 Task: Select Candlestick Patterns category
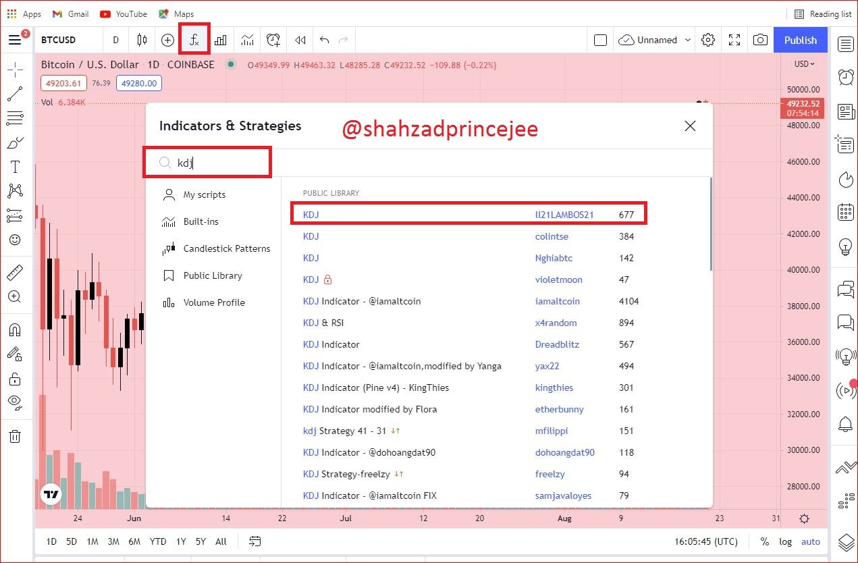tap(227, 248)
